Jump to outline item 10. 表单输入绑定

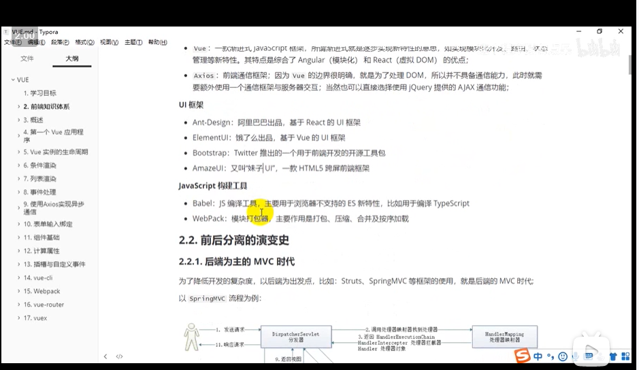(48, 224)
